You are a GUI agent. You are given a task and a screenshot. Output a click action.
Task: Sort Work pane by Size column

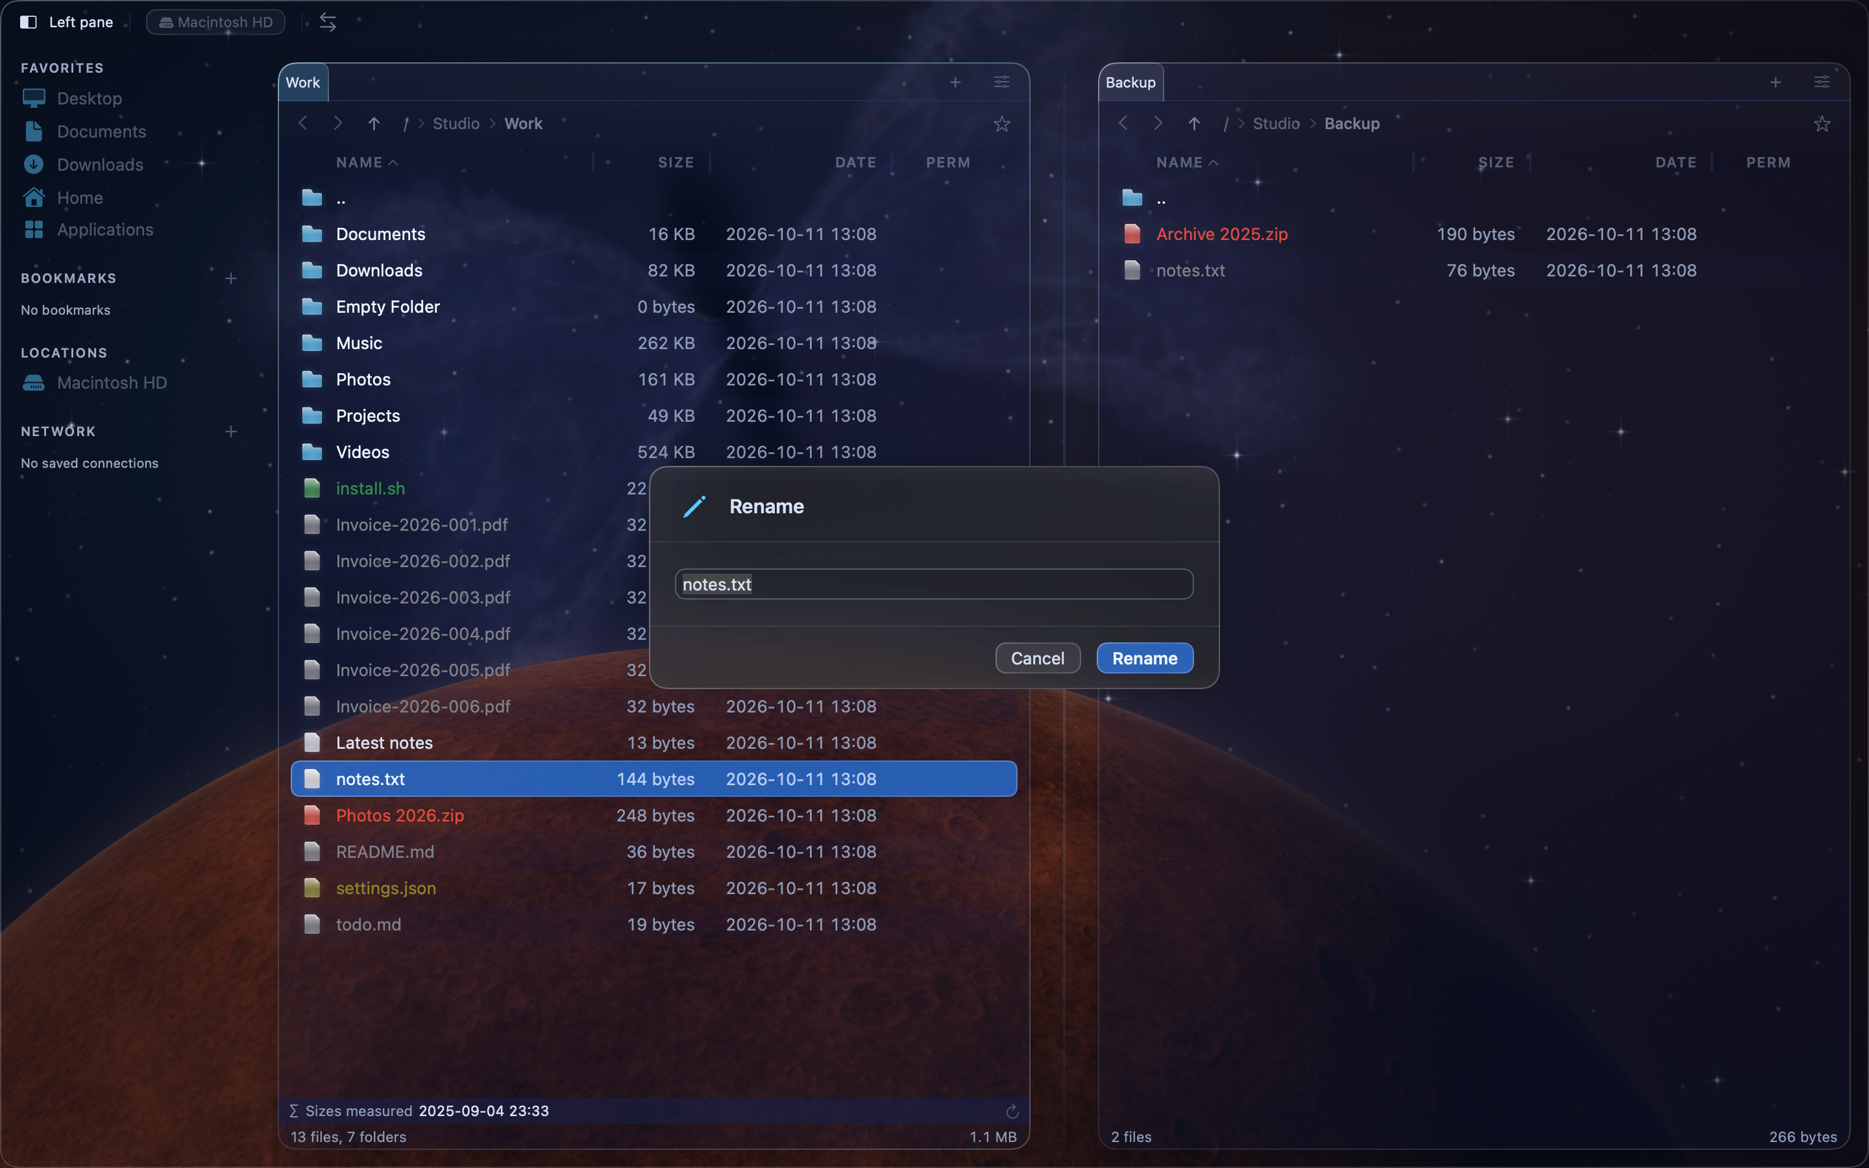point(676,162)
